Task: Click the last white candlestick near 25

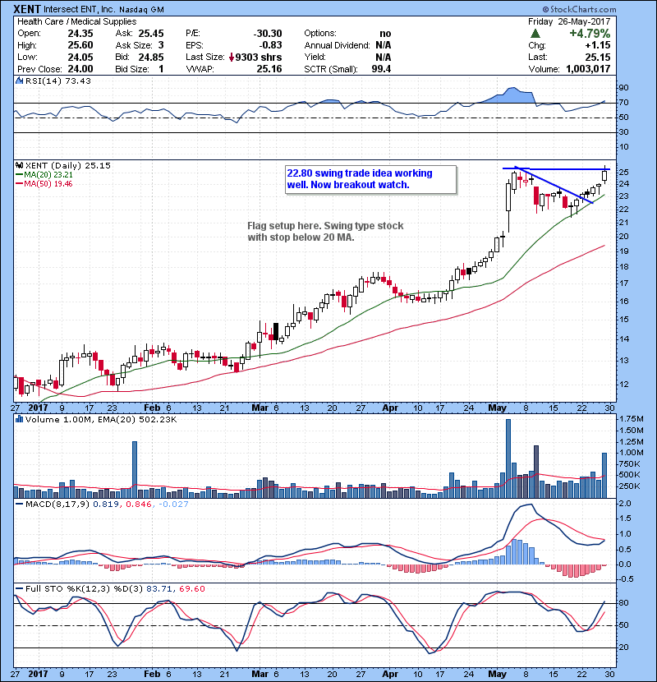Action: coord(604,175)
